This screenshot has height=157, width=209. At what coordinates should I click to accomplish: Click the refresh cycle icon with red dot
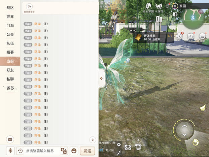click(167, 6)
